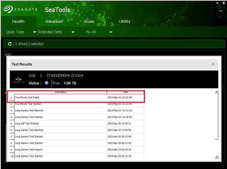This screenshot has height=169, width=227.
Task: Select 'Long Generic Test Started' in row 10
Action: point(77,156)
